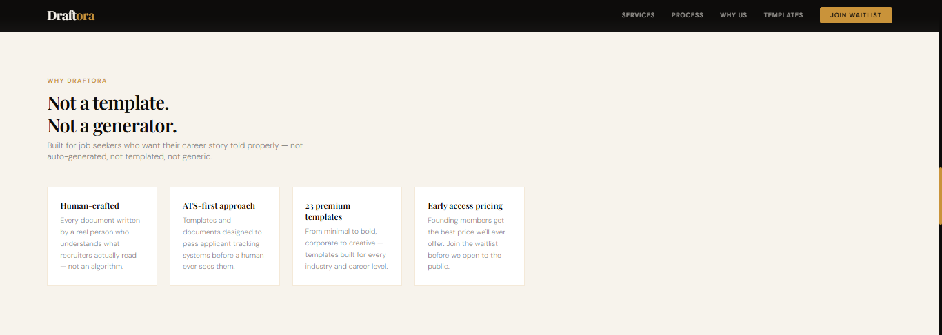Click the 'Founding members get the best price' description
Image resolution: width=942 pixels, height=335 pixels.
(x=467, y=243)
